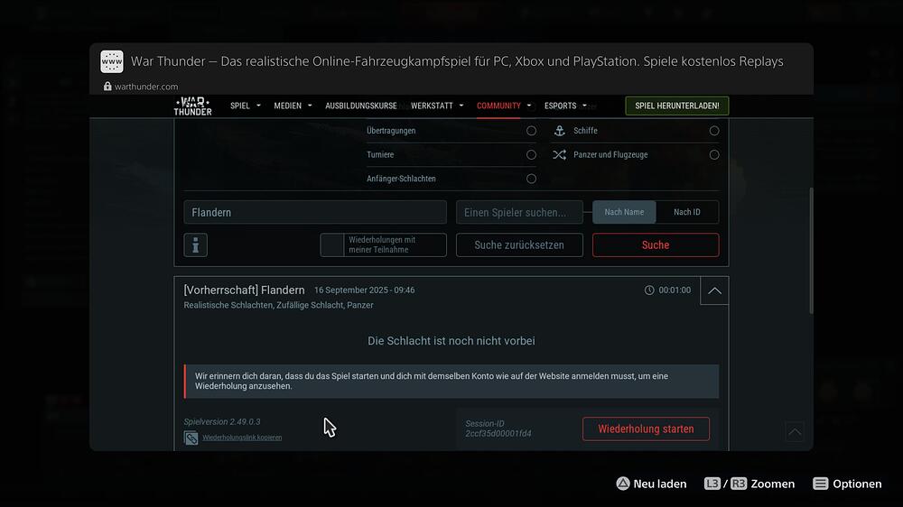903x507 pixels.
Task: Click the anchor icon next to Schiffe
Action: pyautogui.click(x=559, y=131)
